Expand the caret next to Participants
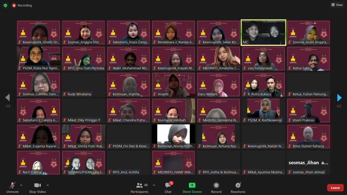 pos(154,185)
